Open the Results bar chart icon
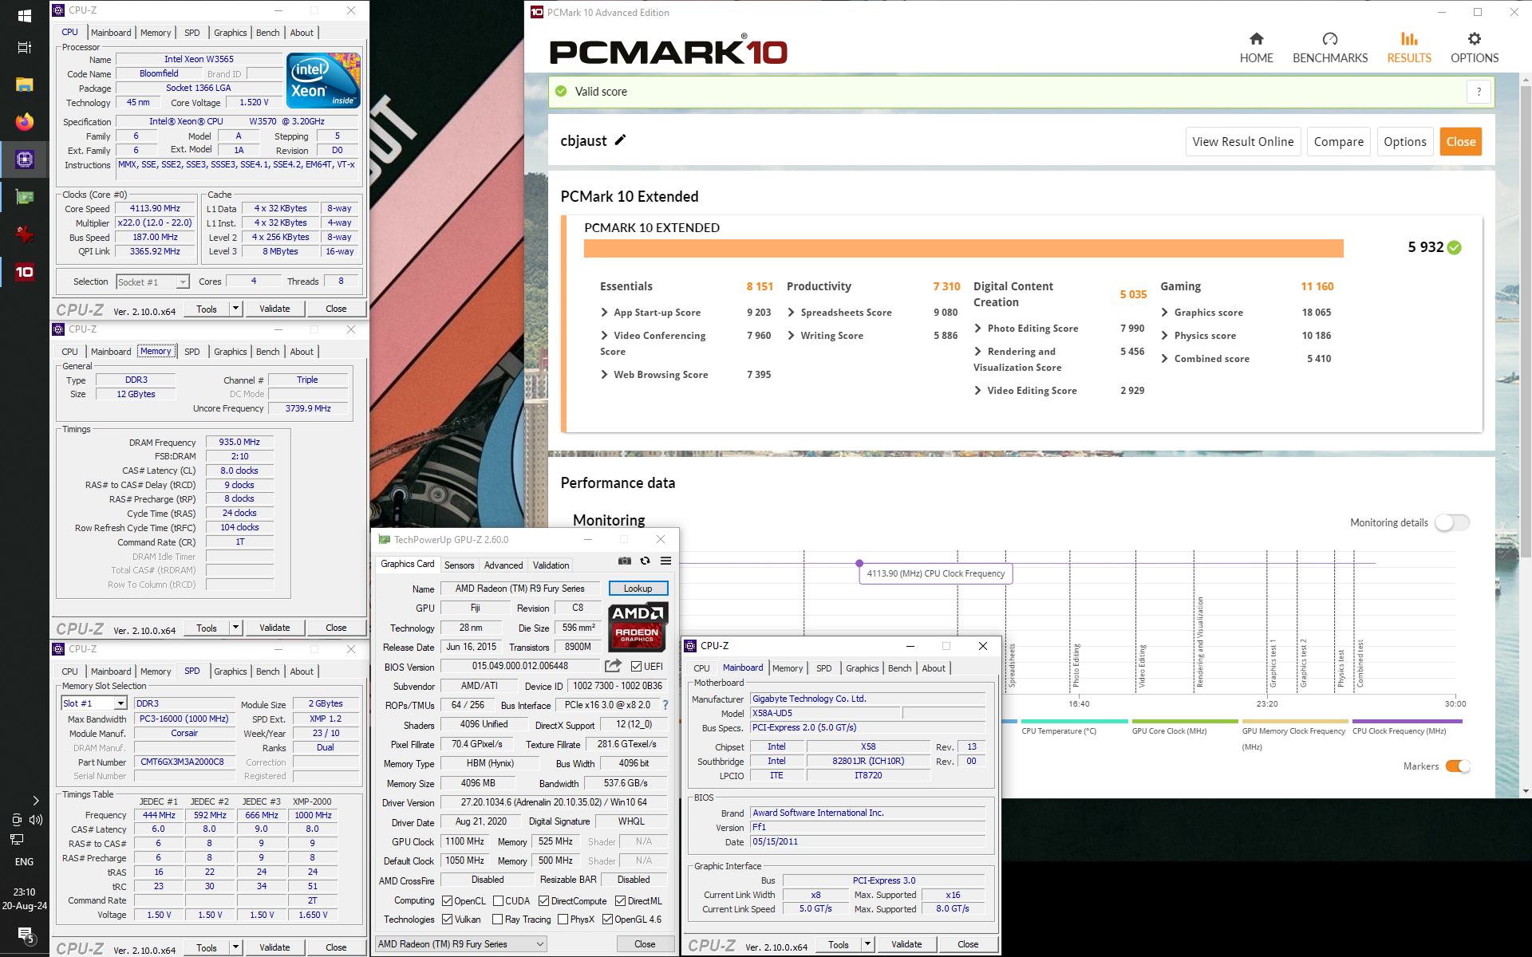 [x=1409, y=39]
